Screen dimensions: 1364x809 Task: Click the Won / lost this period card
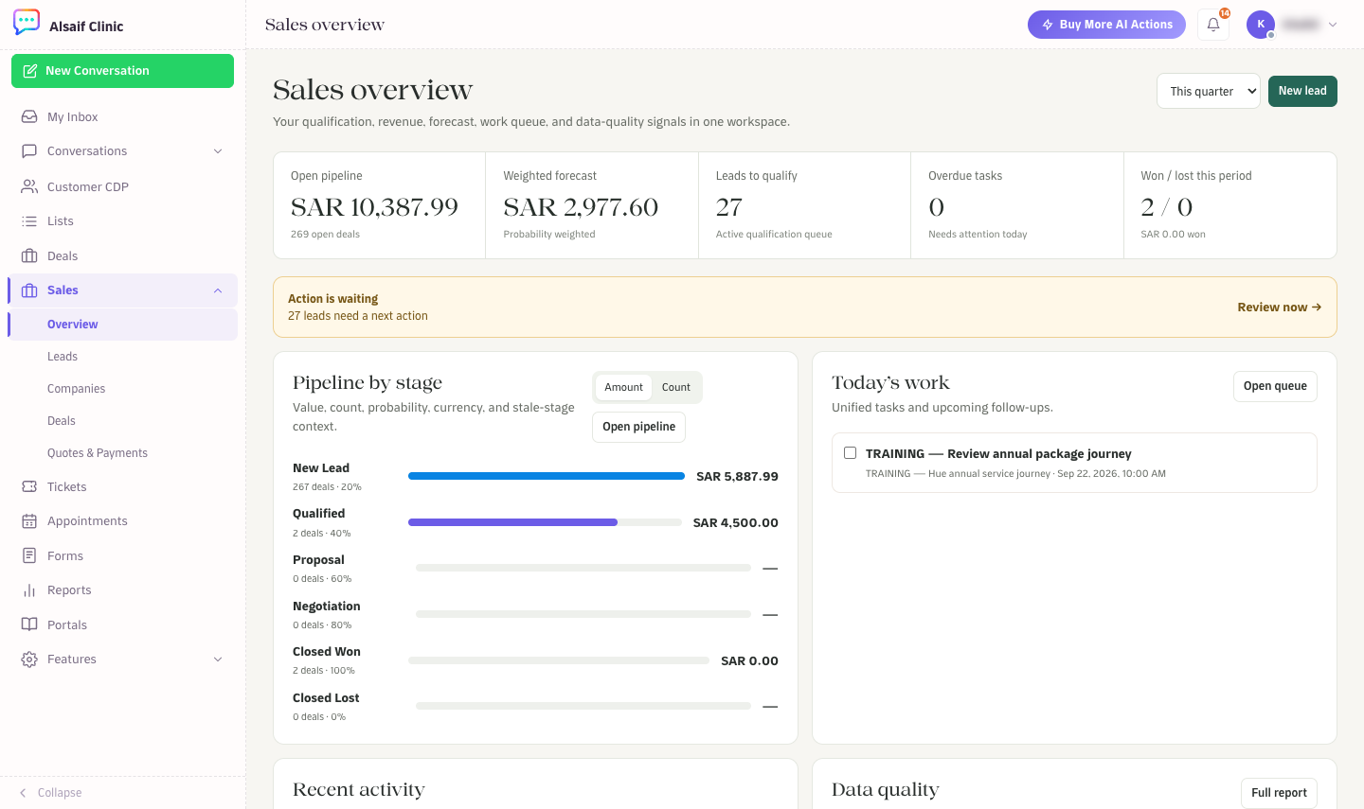(x=1230, y=205)
